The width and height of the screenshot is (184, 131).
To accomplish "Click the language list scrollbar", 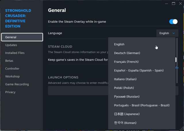I will [176, 57].
